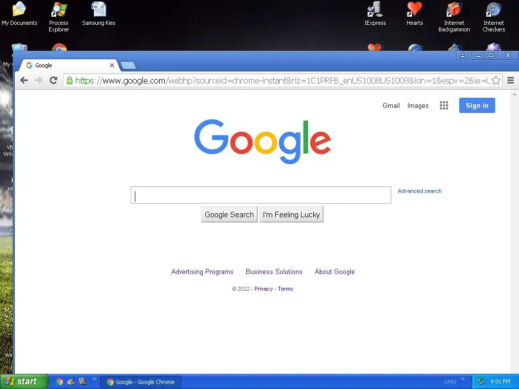Reload the Google page
Image resolution: width=519 pixels, height=389 pixels.
54,80
